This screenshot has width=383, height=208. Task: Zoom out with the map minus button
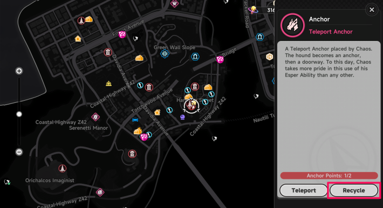(x=19, y=152)
